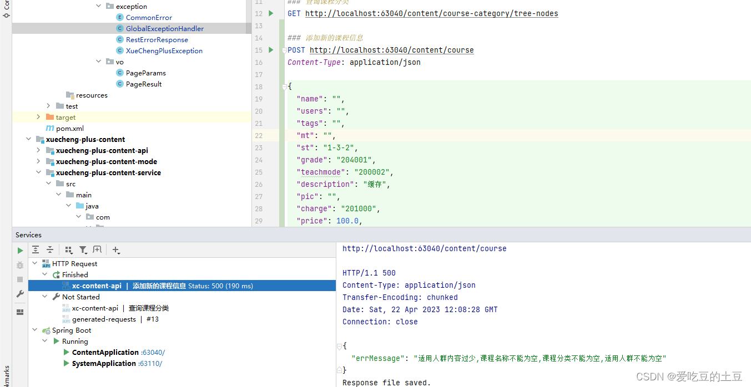Screen dimensions: 751x387
Task: Click the green run icon beside SystemApplication
Action: click(67, 364)
